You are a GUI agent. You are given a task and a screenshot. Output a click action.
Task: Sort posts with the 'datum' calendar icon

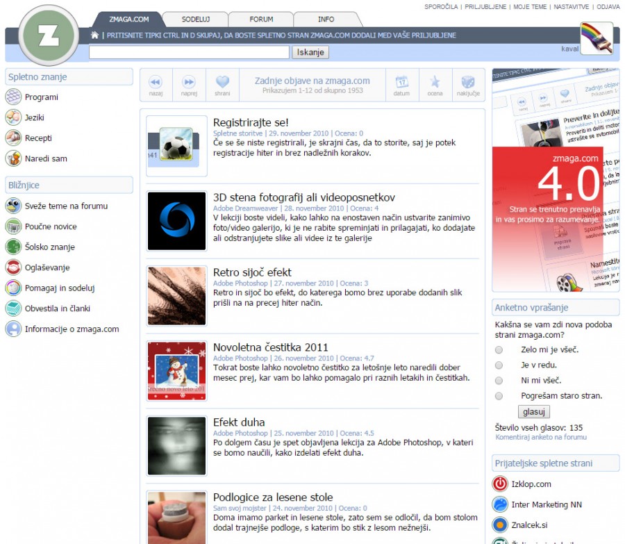pyautogui.click(x=401, y=82)
